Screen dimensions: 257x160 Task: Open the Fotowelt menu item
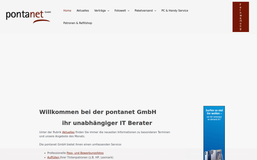click(x=120, y=11)
